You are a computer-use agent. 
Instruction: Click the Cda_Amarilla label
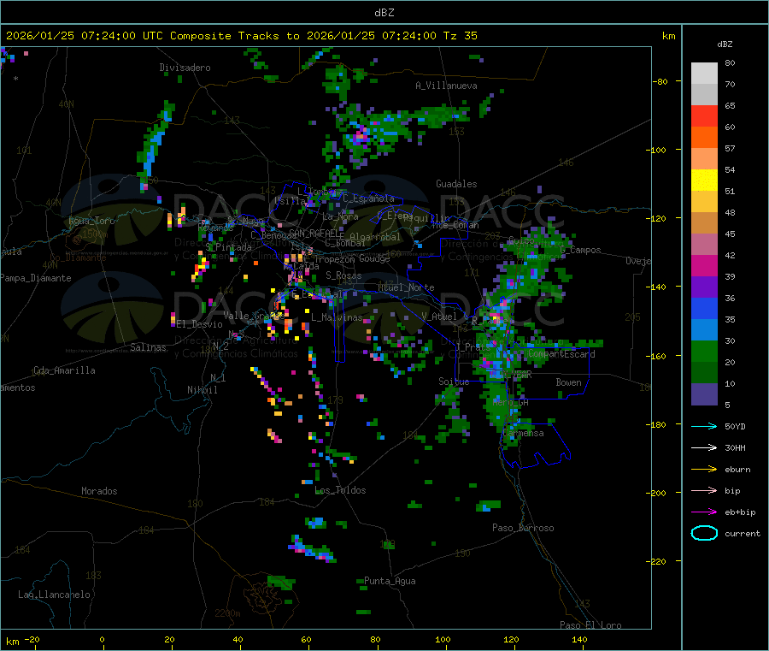pos(64,370)
